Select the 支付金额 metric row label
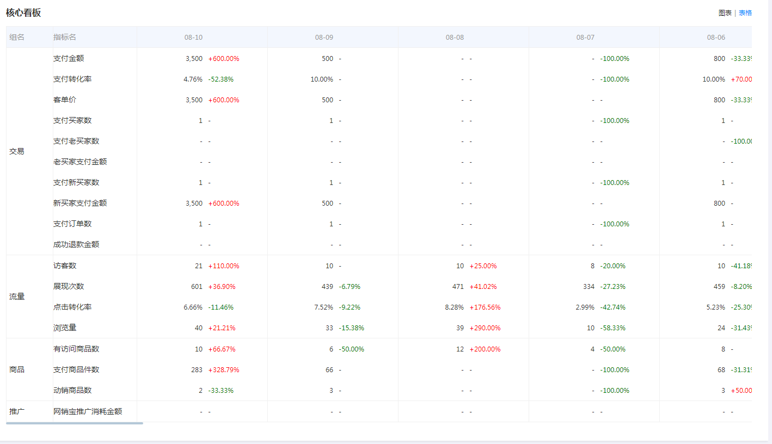 coord(69,58)
